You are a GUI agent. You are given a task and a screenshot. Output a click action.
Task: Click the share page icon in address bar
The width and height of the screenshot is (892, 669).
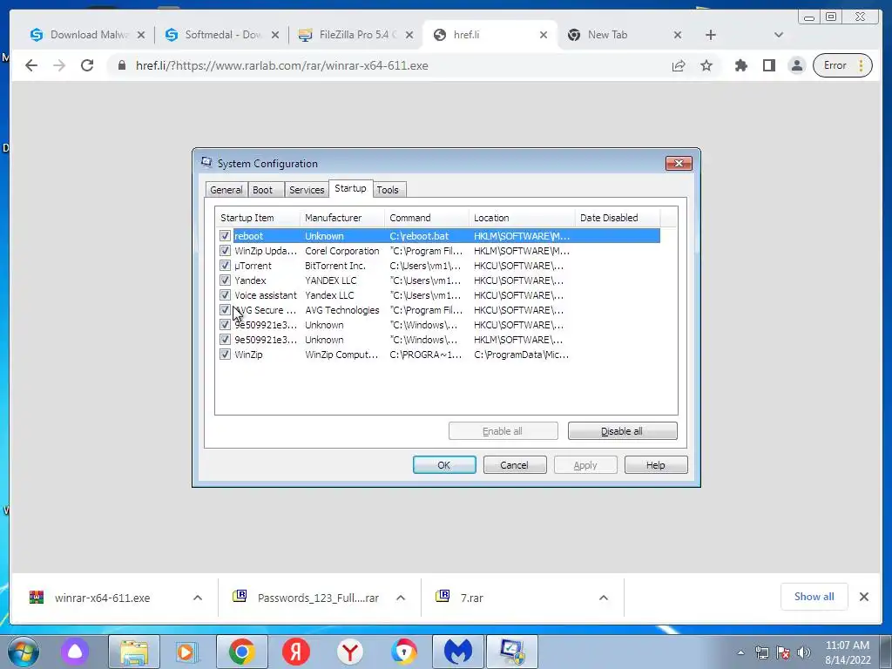(678, 65)
